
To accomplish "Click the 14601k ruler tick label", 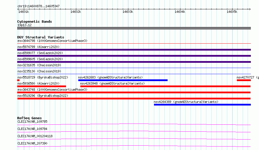I will click(x=24, y=12).
